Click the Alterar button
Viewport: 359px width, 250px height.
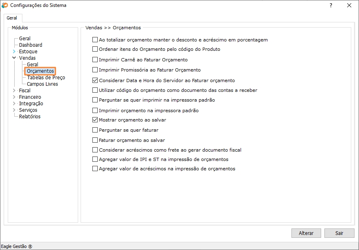coord(306,233)
